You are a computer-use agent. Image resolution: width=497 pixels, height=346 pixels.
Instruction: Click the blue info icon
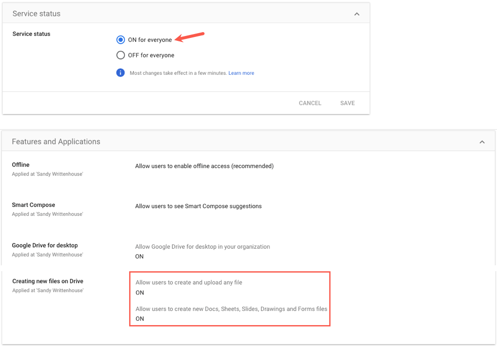point(120,73)
